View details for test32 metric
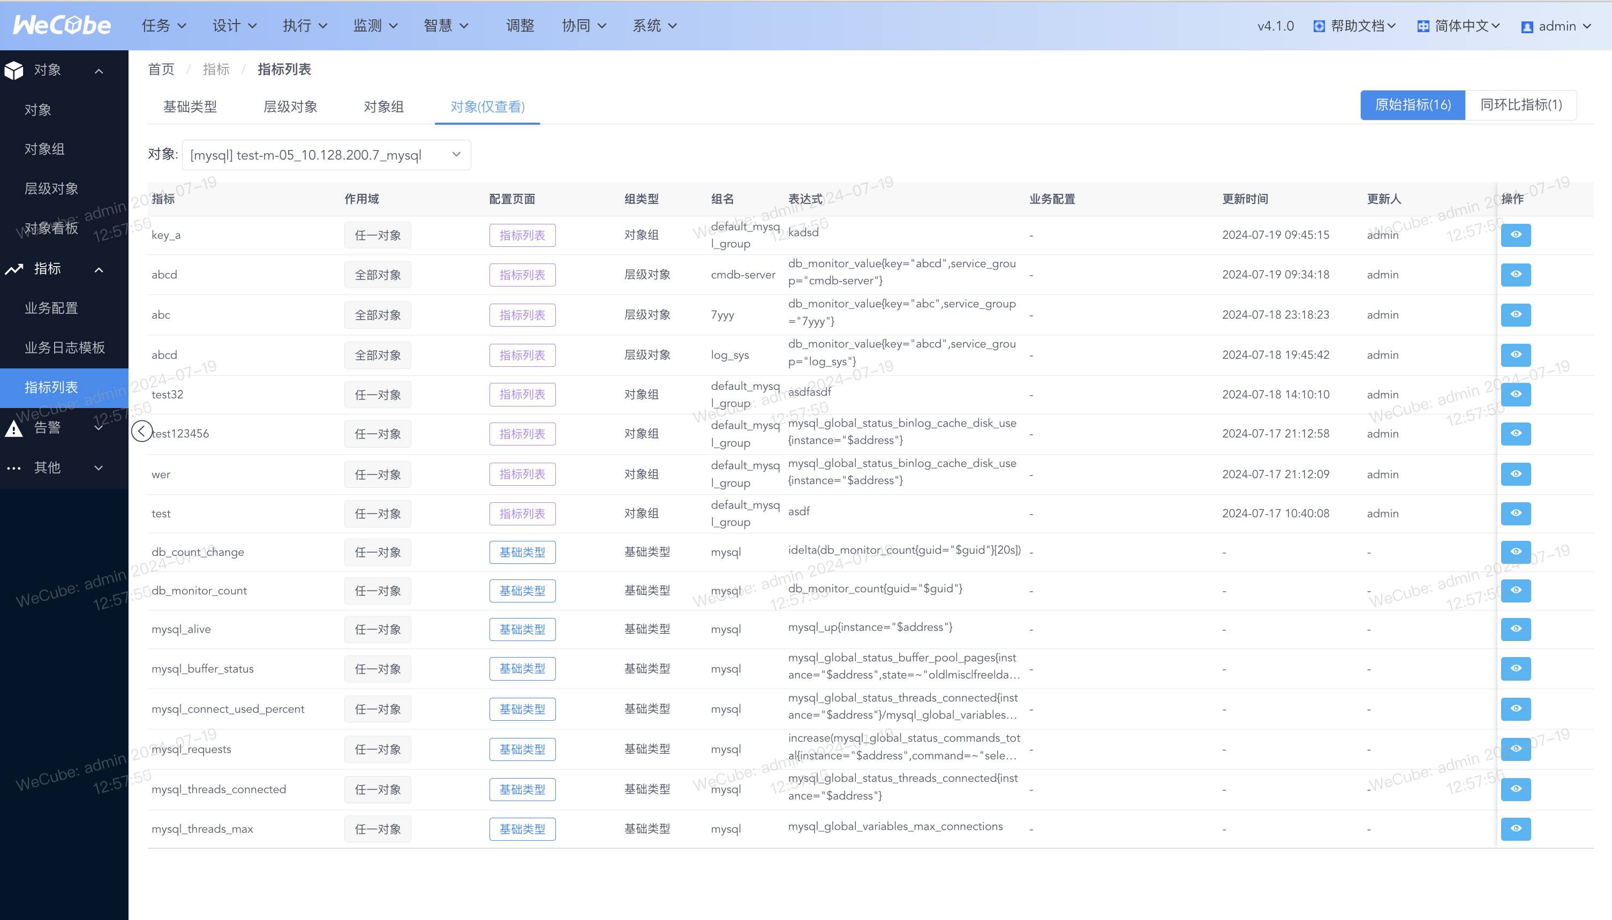The height and width of the screenshot is (920, 1612). (1515, 394)
